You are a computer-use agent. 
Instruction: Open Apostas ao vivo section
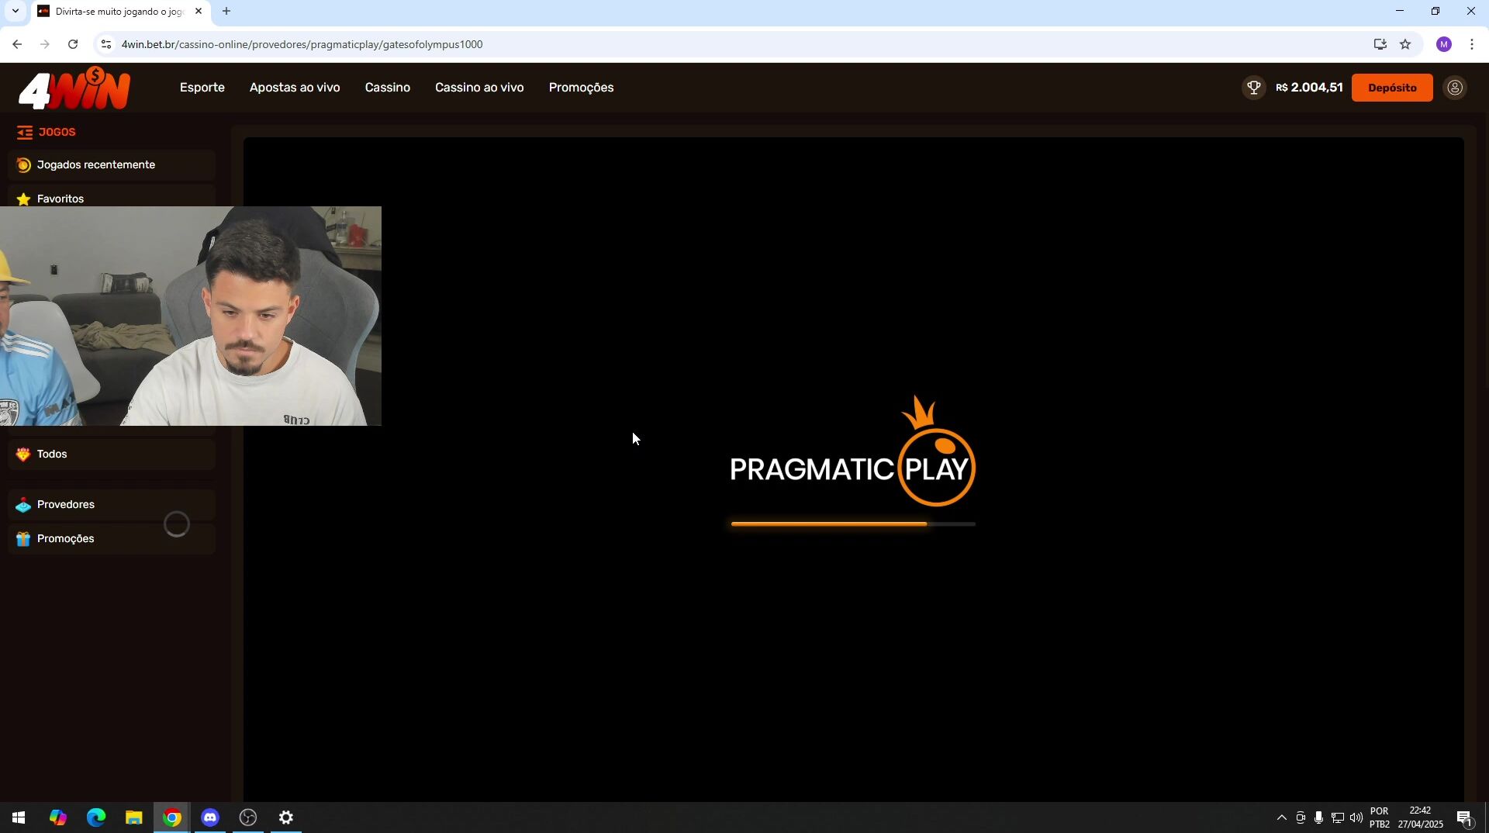tap(295, 88)
